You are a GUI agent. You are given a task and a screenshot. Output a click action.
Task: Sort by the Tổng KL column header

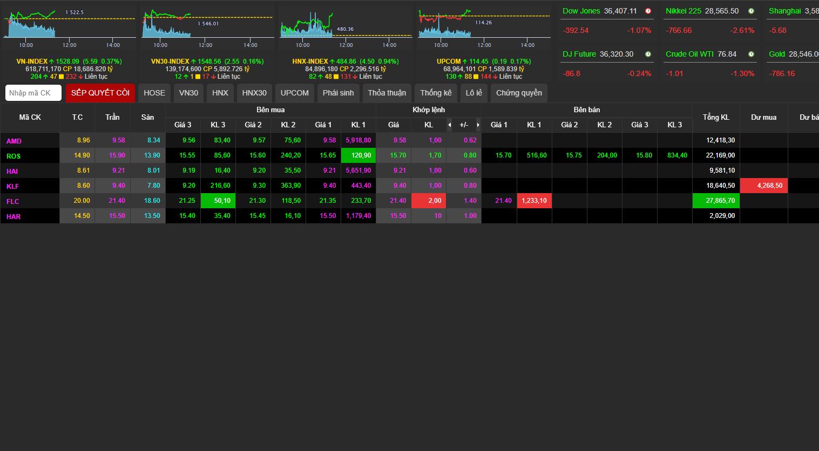tap(716, 117)
